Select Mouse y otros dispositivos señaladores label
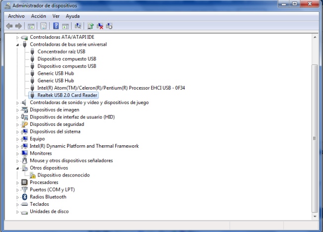This screenshot has width=323, height=232. coord(71,161)
